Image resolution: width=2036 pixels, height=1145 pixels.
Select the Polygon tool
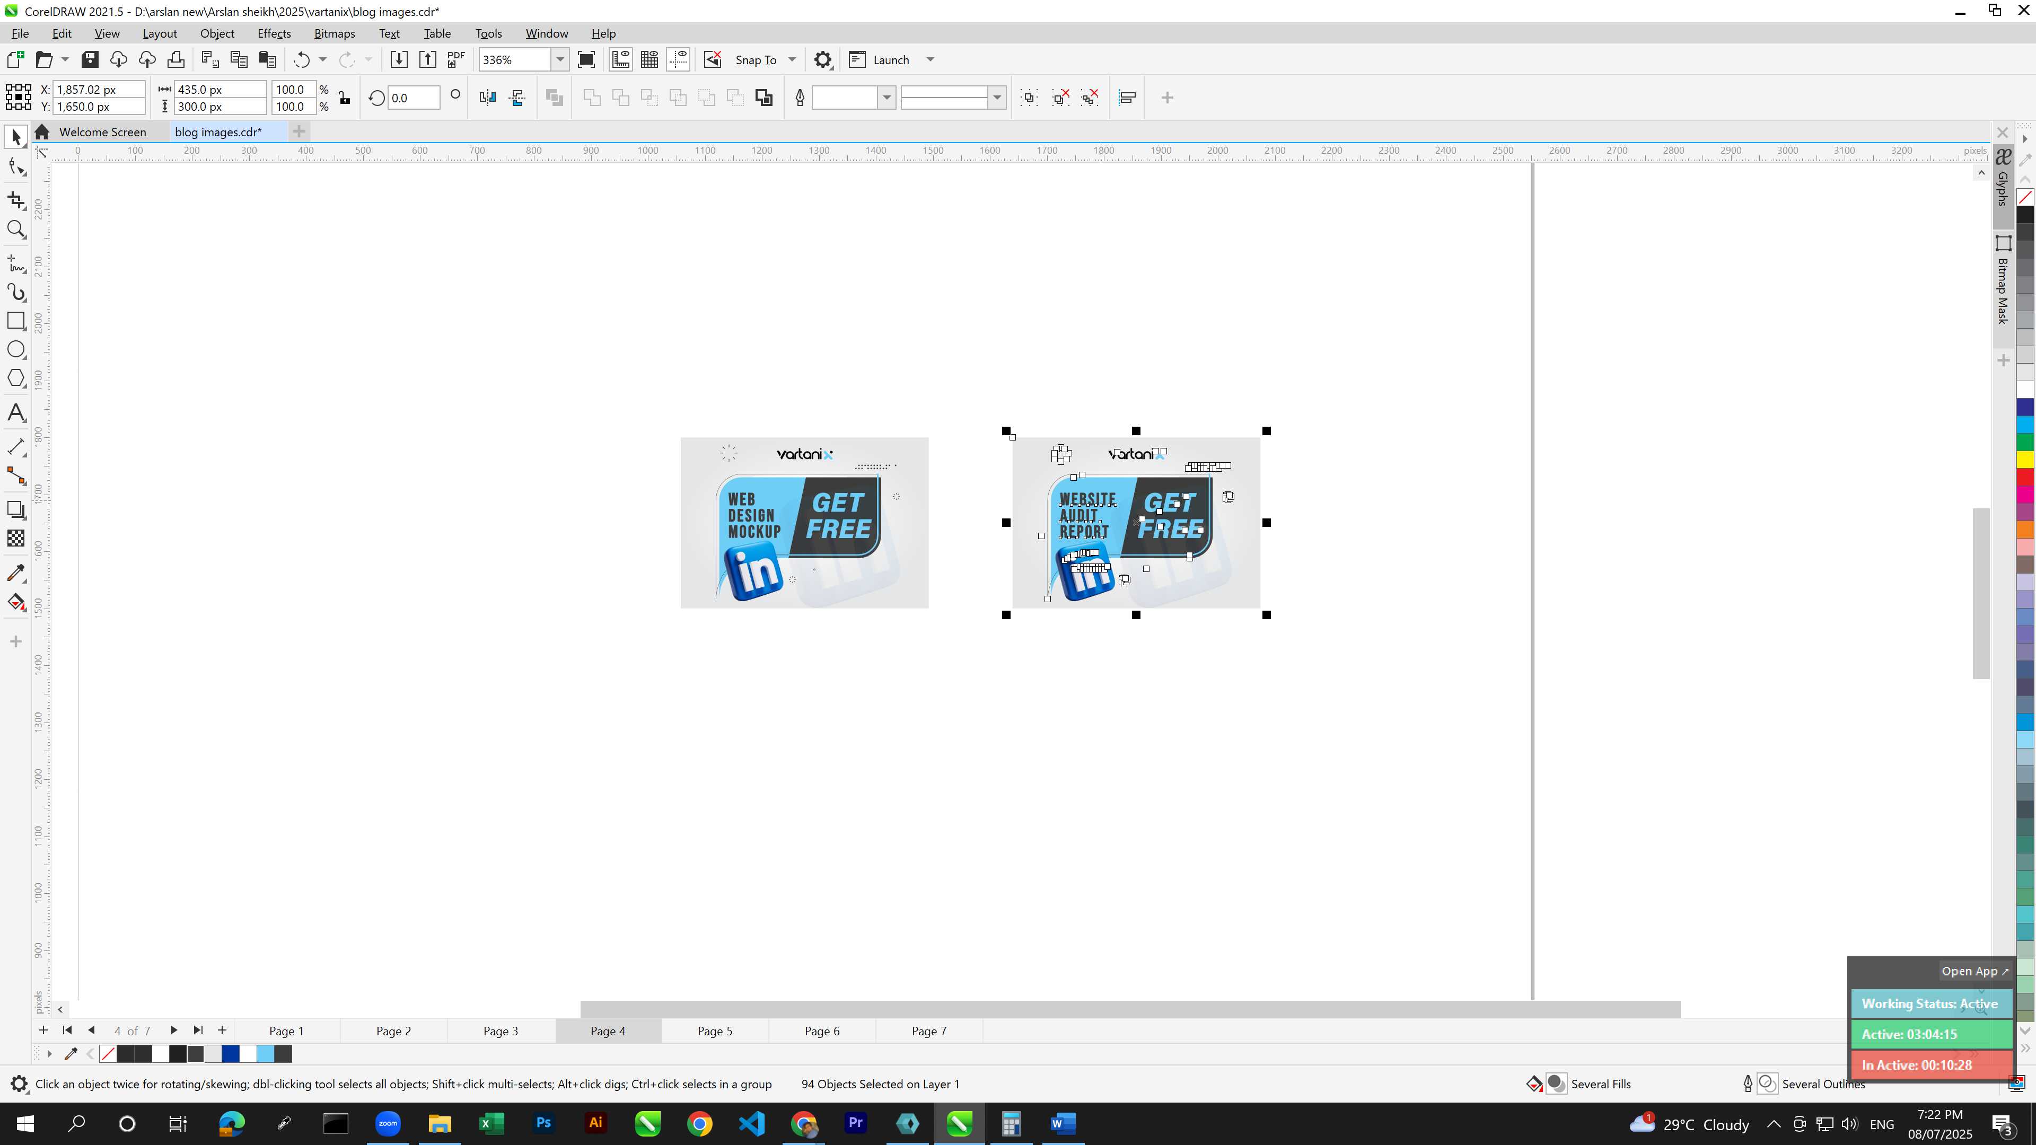click(x=16, y=378)
